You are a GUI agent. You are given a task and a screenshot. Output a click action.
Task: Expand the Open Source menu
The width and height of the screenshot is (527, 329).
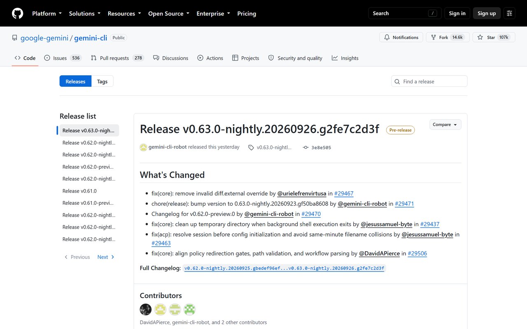coord(169,14)
